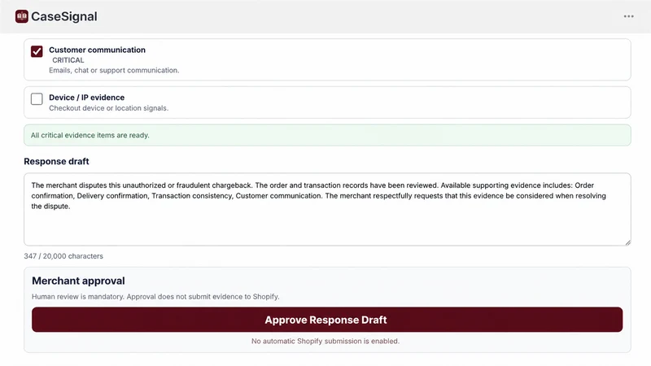Click 'Emails, chat or support communication' description
The width and height of the screenshot is (651, 366).
pyautogui.click(x=114, y=71)
